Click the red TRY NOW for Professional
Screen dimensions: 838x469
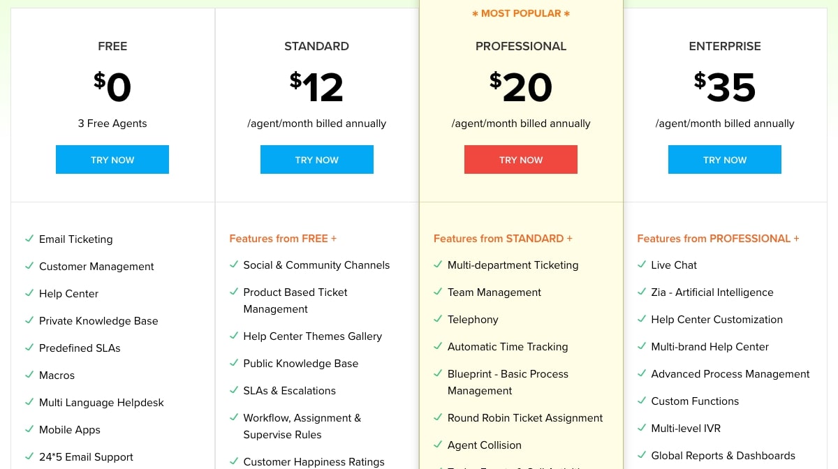click(520, 159)
